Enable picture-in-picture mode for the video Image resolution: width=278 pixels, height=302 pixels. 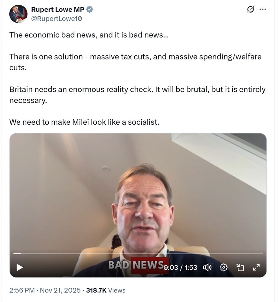[x=240, y=267]
